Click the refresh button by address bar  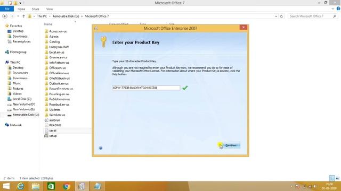(x=281, y=16)
